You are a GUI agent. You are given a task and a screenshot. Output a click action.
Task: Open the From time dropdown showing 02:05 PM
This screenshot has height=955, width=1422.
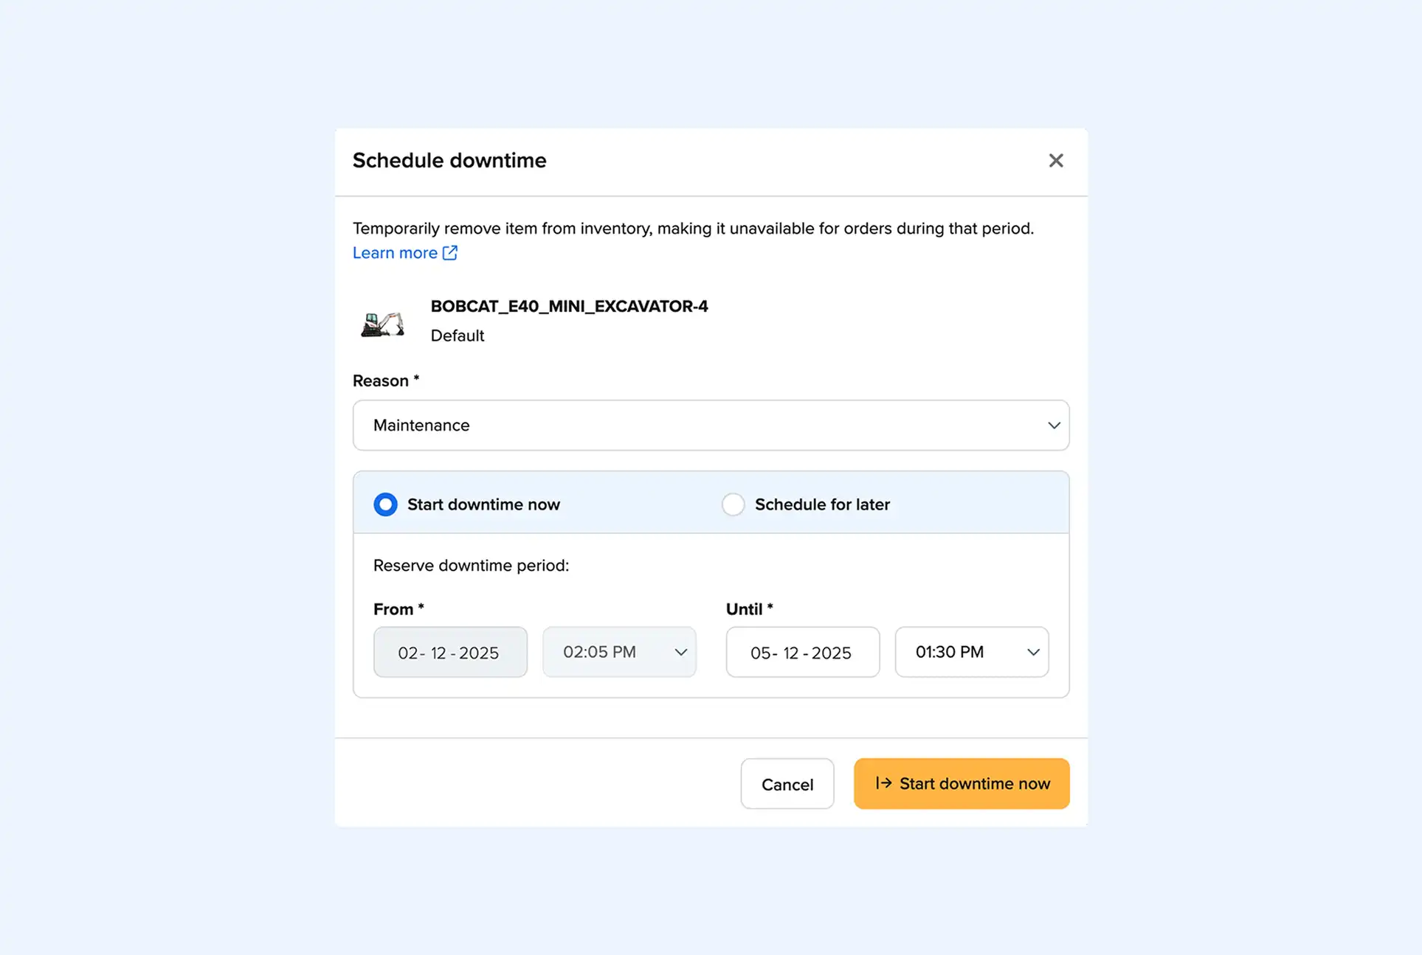click(619, 652)
